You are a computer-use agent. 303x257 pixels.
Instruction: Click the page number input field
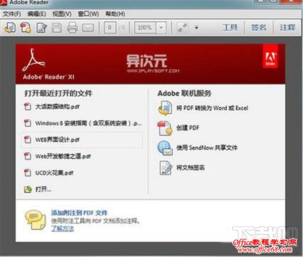click(x=110, y=28)
